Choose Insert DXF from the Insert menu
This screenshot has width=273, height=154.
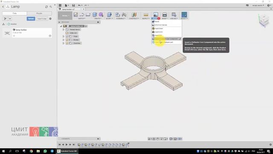(167, 35)
